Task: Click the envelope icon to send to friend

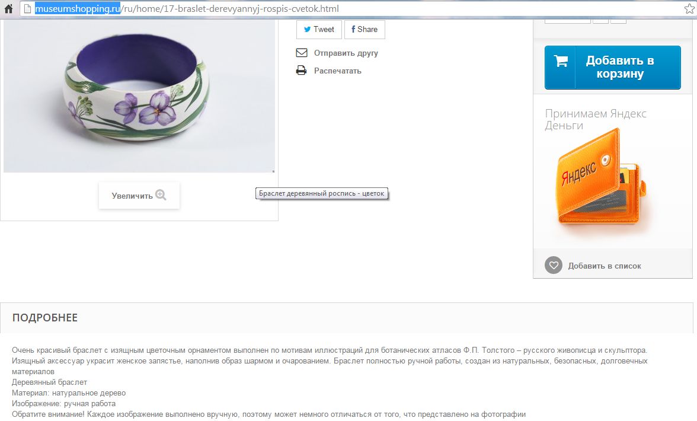Action: [x=301, y=53]
